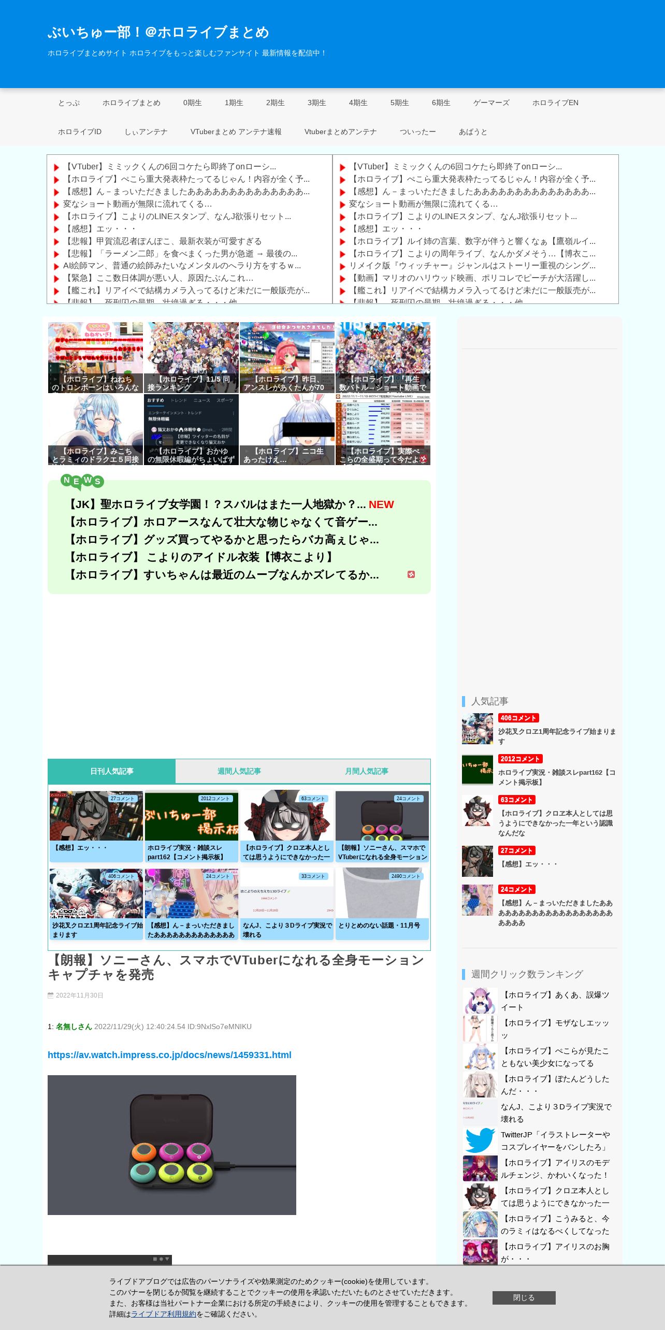The width and height of the screenshot is (665, 1330).
Task: Open the ホロライブEN menu item
Action: click(556, 103)
